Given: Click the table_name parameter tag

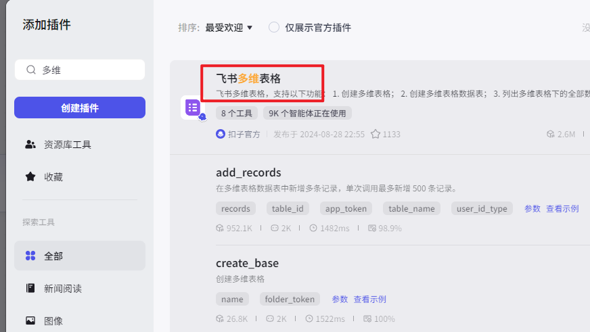Looking at the screenshot, I should [411, 208].
